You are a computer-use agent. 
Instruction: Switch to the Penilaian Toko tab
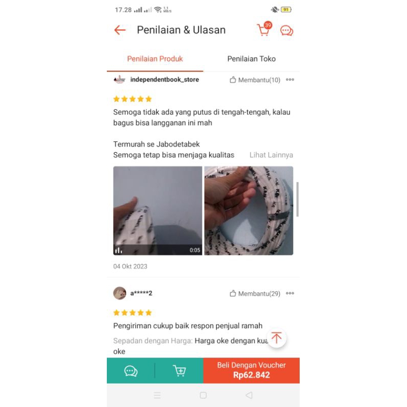[x=251, y=59]
